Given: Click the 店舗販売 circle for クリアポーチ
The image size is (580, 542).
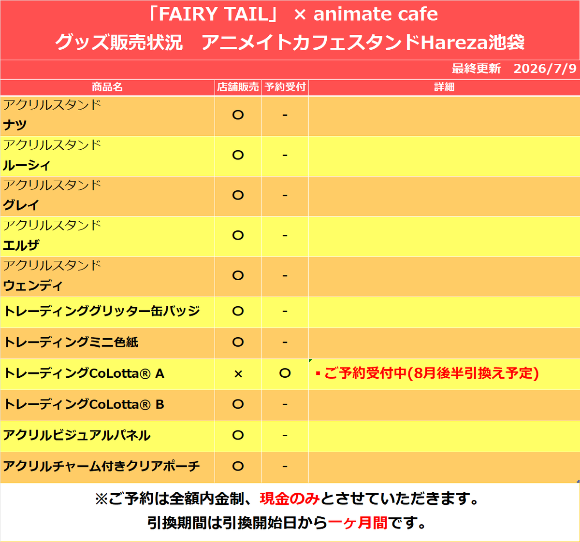Looking at the screenshot, I should 238,466.
